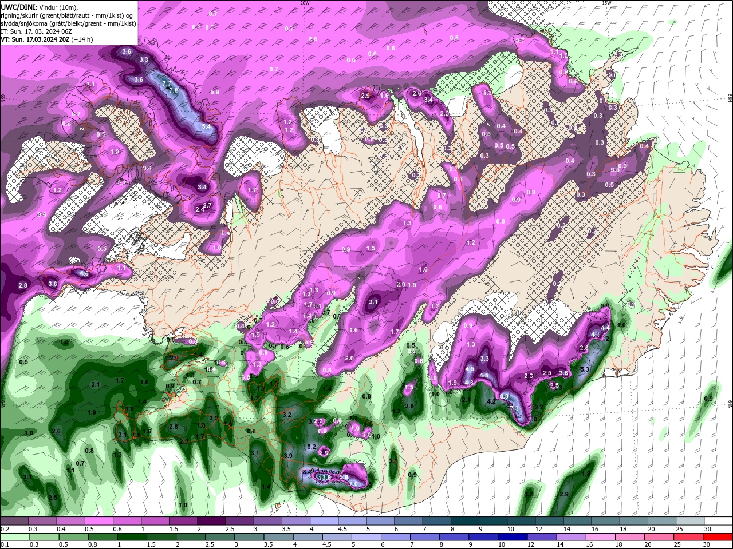Click the dark green 1–1.5 swatch in bottom legend
The width and height of the screenshot is (733, 549).
pyautogui.click(x=131, y=537)
